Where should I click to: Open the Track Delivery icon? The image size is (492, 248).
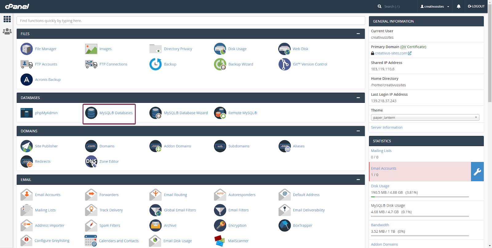91,210
